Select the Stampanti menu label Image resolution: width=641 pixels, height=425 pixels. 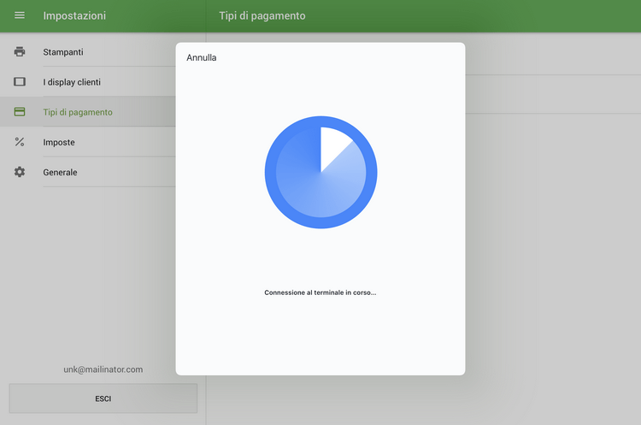click(x=63, y=52)
